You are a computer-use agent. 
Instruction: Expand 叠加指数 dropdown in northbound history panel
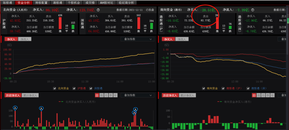pos(138,95)
